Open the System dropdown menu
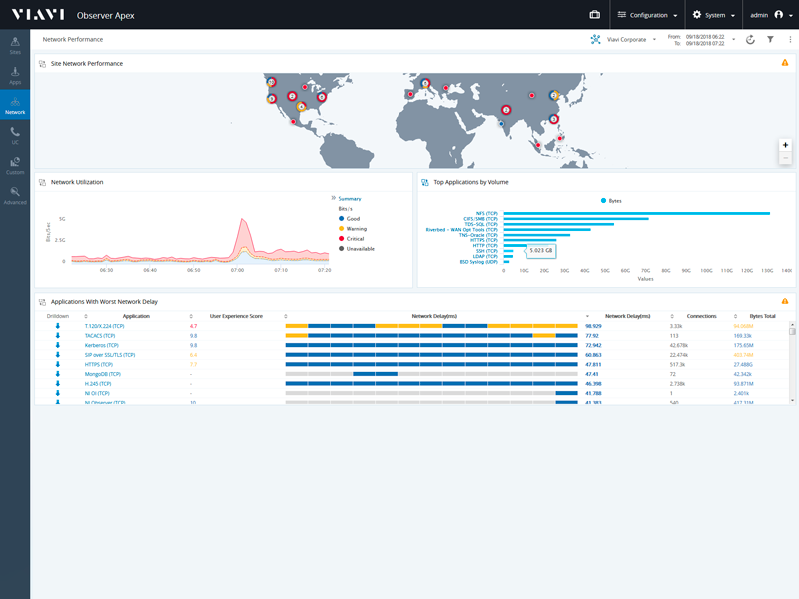Screen dimensions: 799x599 pos(714,15)
